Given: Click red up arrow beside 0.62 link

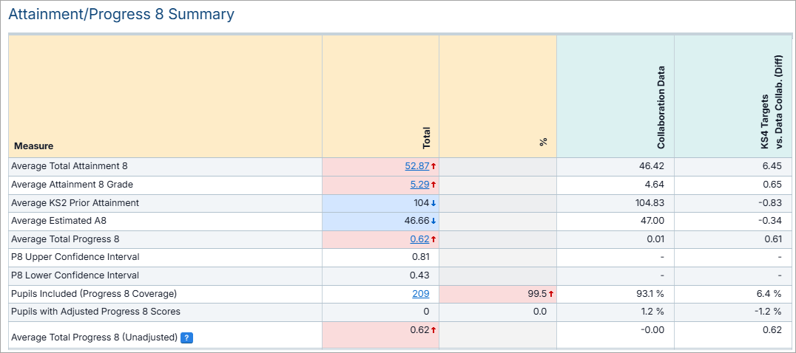Looking at the screenshot, I should pos(434,239).
